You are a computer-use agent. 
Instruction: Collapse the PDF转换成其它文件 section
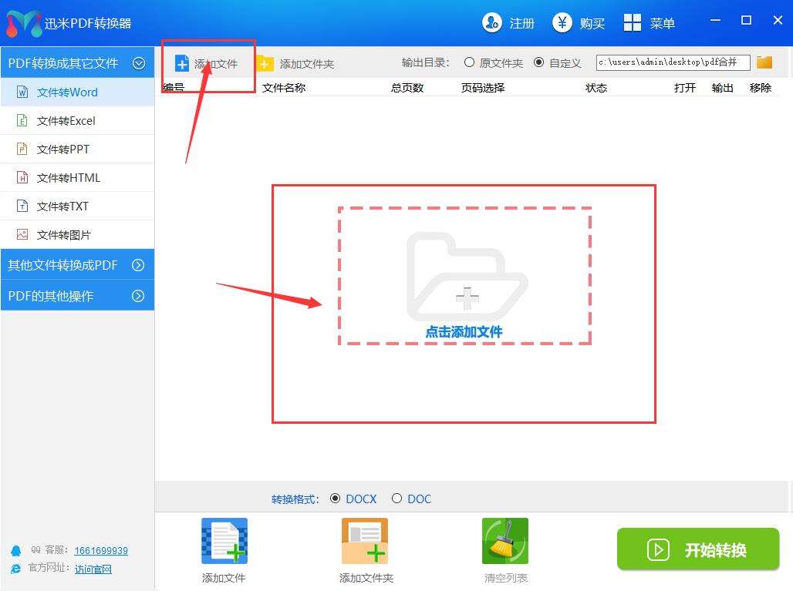click(139, 63)
